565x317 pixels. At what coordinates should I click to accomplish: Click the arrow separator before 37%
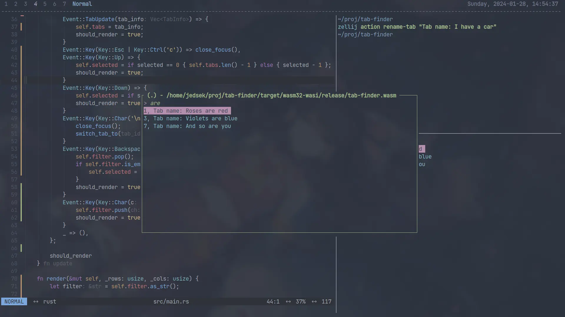pyautogui.click(x=288, y=302)
